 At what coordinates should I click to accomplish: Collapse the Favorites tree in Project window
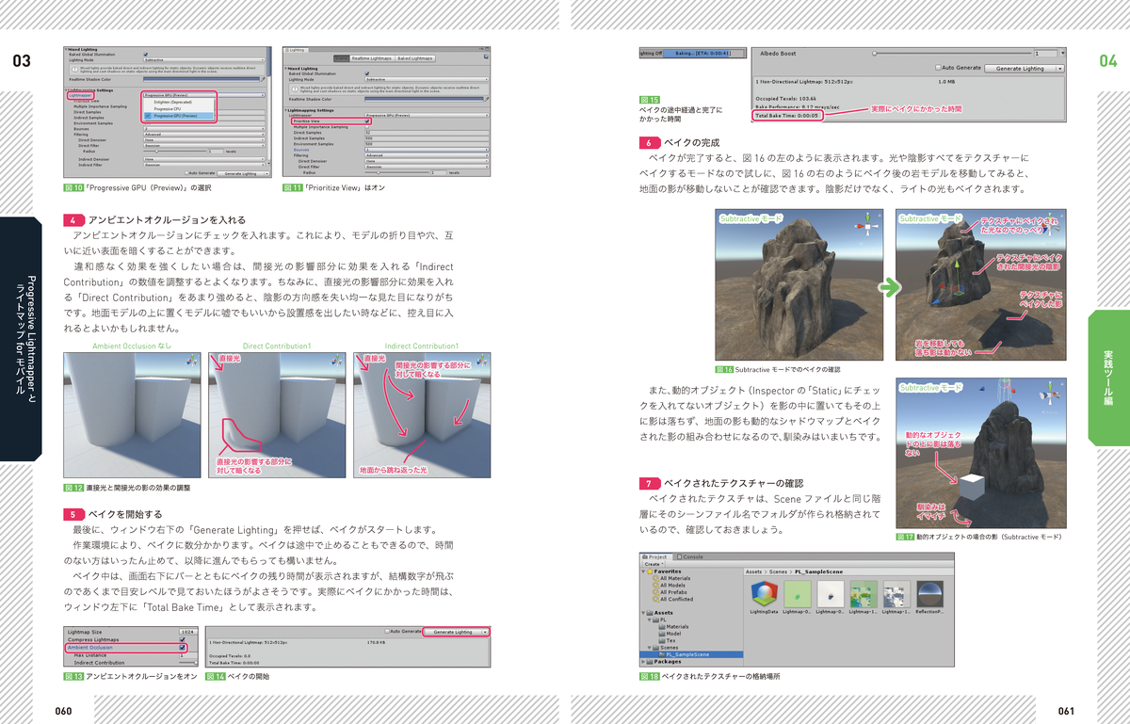[x=643, y=571]
